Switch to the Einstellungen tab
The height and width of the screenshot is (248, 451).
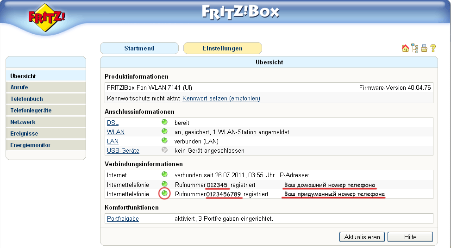click(223, 48)
